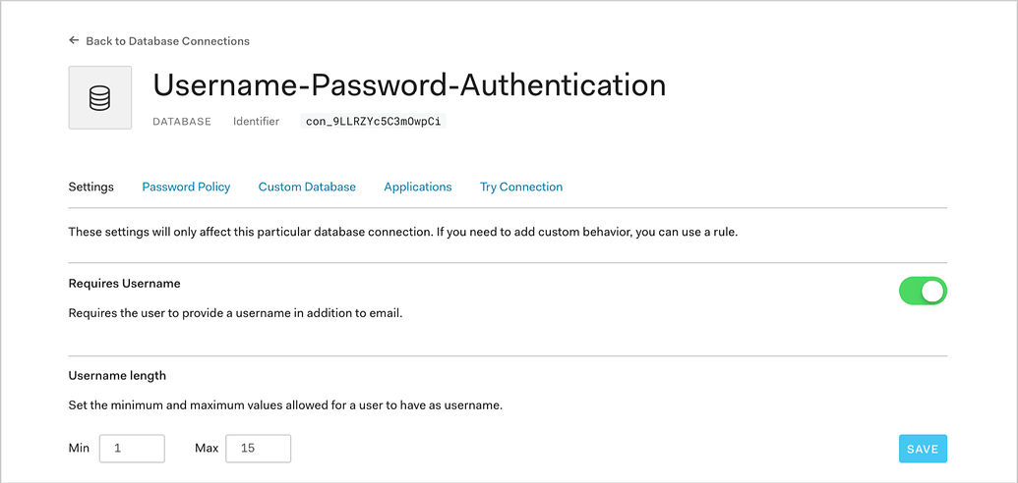The height and width of the screenshot is (483, 1018).
Task: Go back to Database Connections
Action: coord(167,41)
